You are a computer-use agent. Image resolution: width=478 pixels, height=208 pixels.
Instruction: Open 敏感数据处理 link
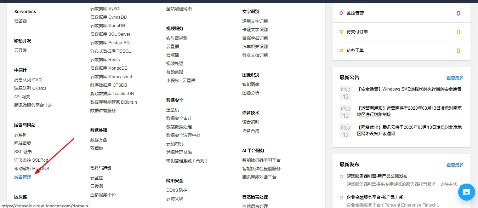179,127
